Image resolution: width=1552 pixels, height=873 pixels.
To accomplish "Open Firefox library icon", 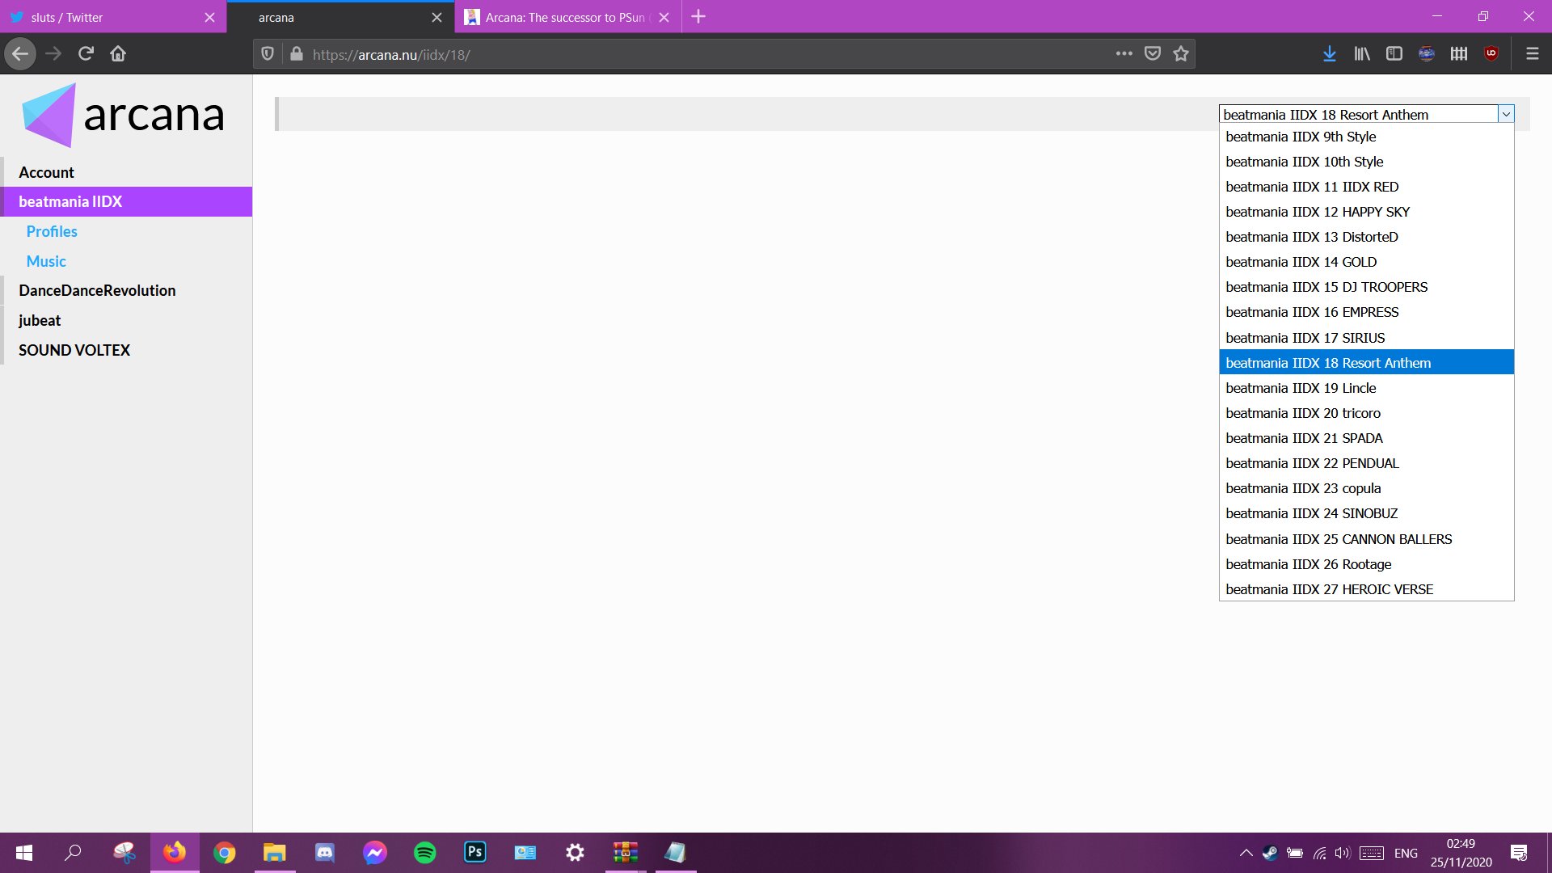I will click(x=1362, y=54).
